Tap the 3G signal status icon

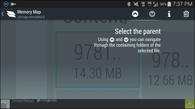[x=153, y=4]
